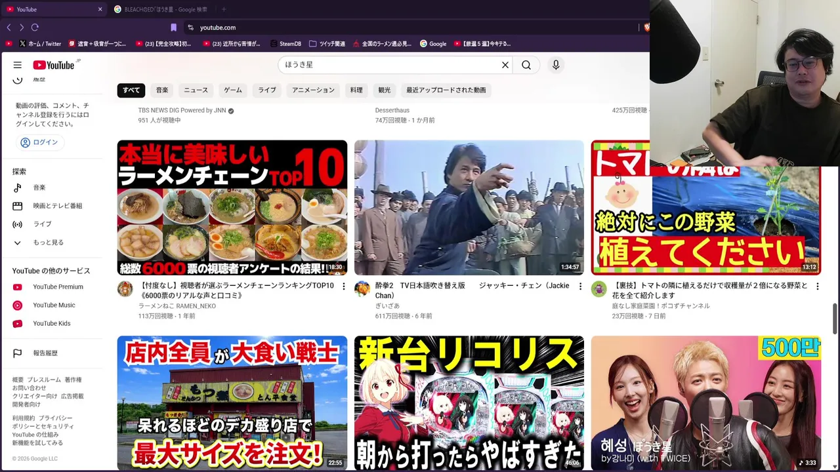
Task: Open YouTube Music in the sidebar
Action: (54, 305)
